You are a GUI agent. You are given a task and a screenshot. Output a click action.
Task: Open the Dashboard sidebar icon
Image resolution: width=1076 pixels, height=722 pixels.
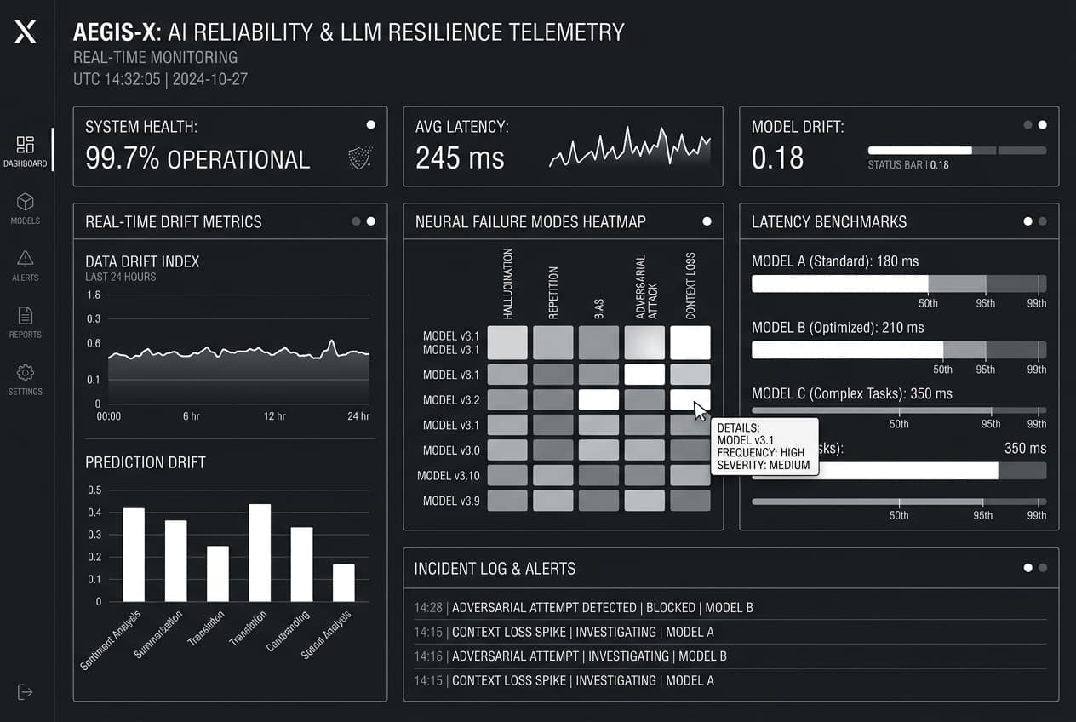(x=26, y=144)
